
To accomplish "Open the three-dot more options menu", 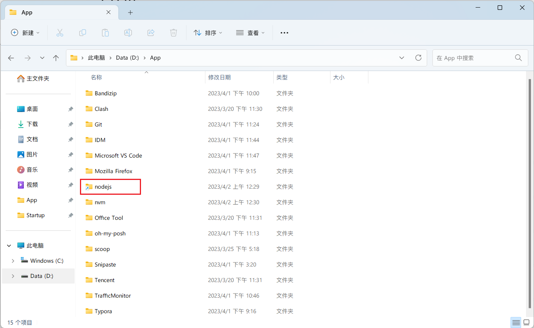I will (284, 33).
